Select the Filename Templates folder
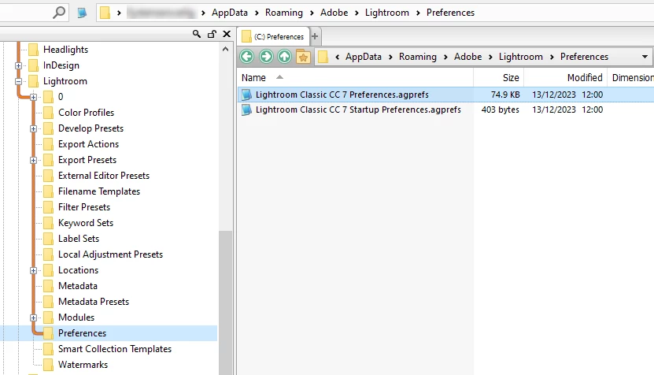This screenshot has width=654, height=375. pyautogui.click(x=99, y=191)
